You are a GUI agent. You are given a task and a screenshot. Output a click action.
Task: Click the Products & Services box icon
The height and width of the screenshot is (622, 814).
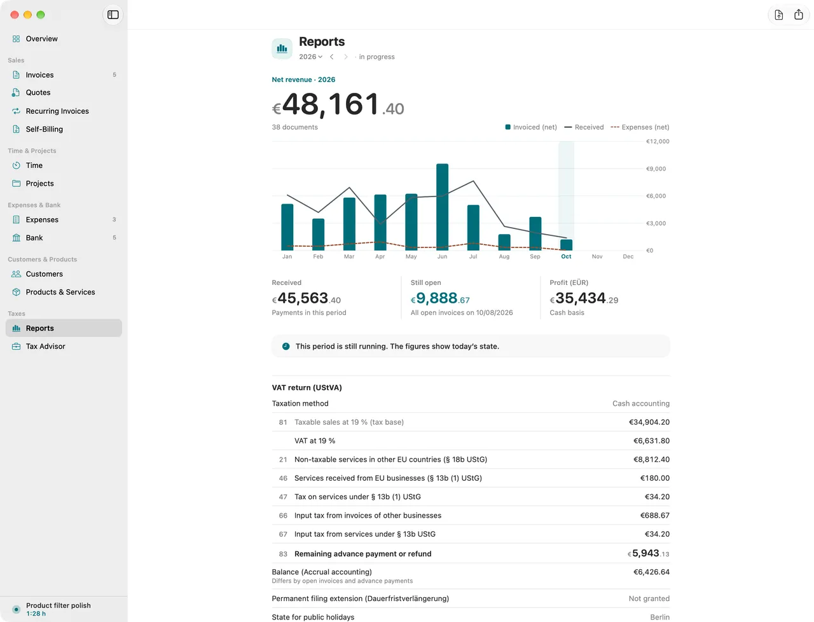tap(17, 293)
